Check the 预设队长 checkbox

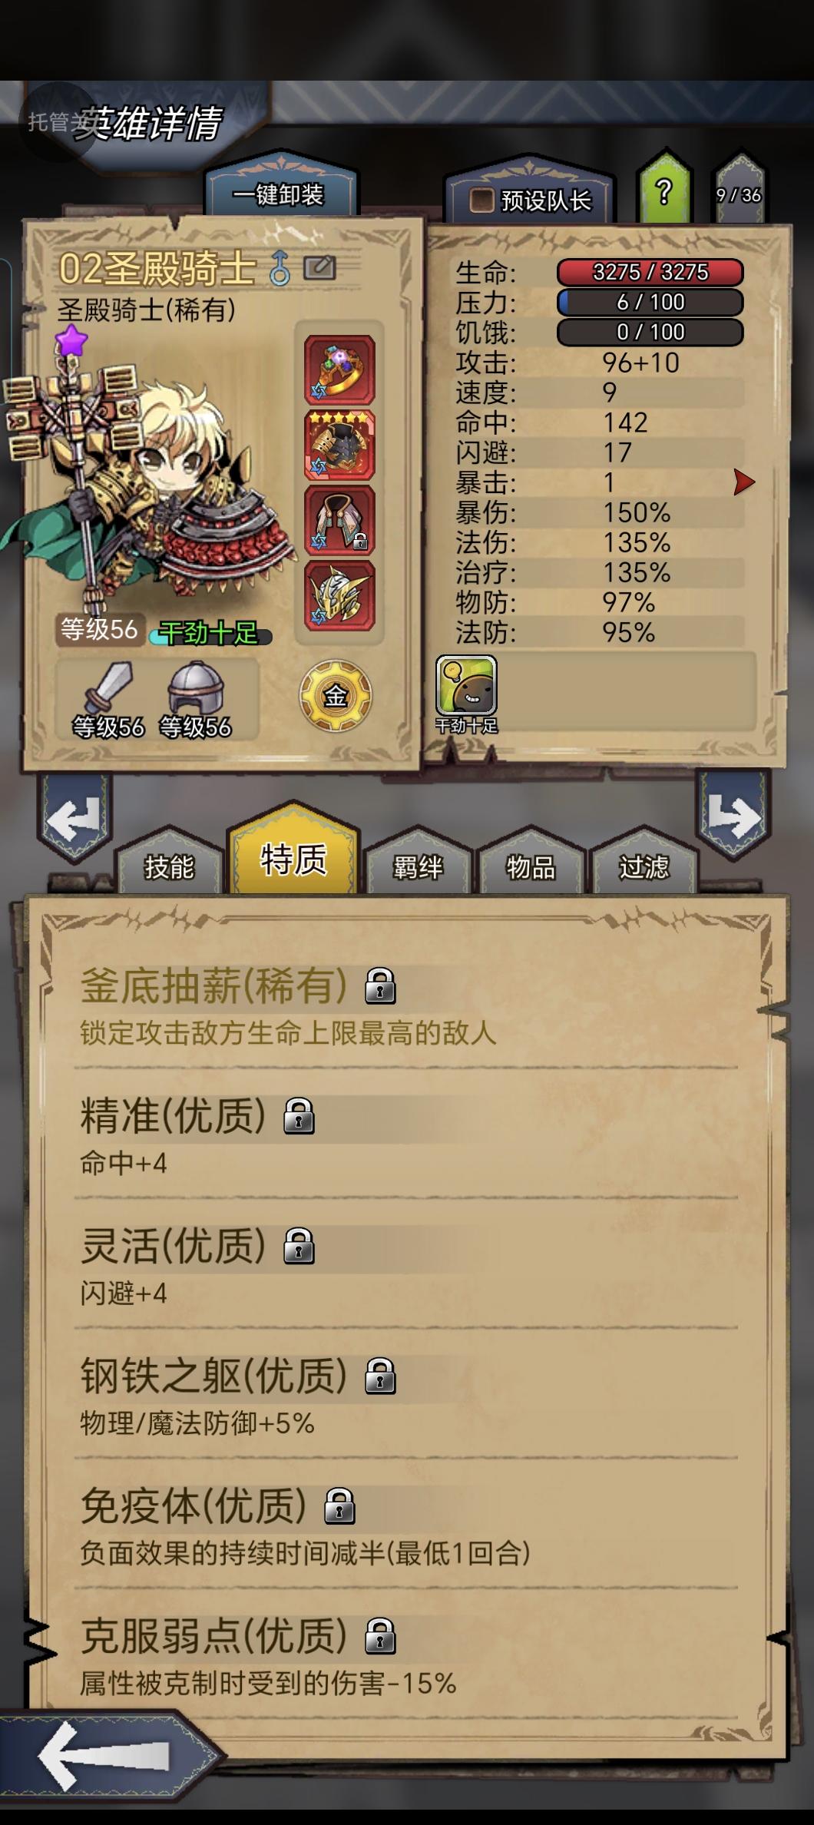(481, 200)
